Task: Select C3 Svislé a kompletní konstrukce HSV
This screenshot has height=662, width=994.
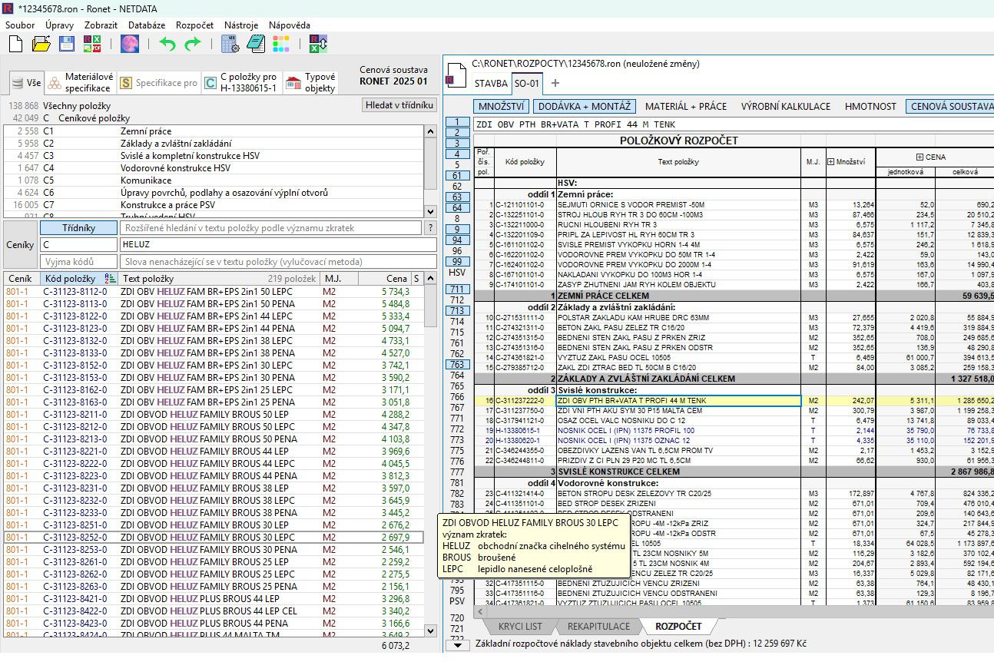Action: (214, 156)
